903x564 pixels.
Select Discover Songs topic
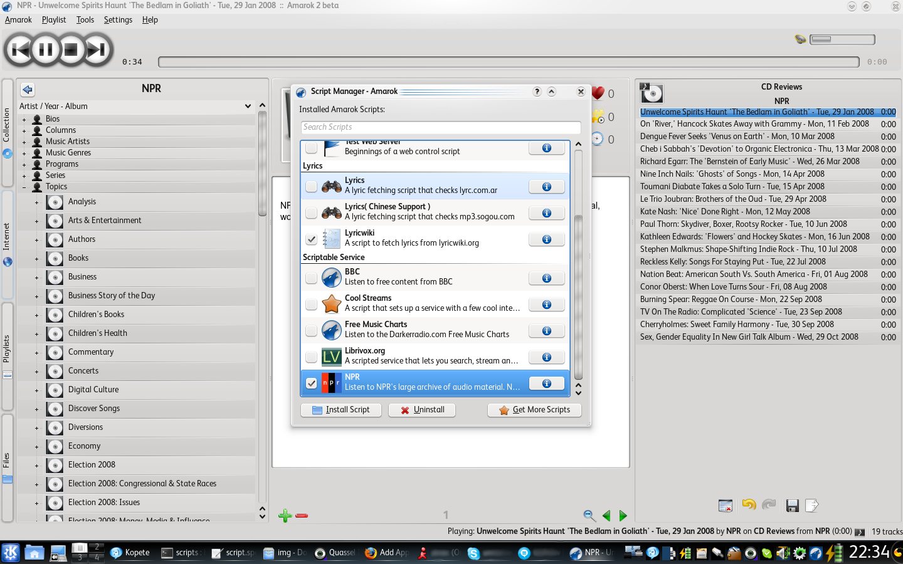(x=94, y=409)
